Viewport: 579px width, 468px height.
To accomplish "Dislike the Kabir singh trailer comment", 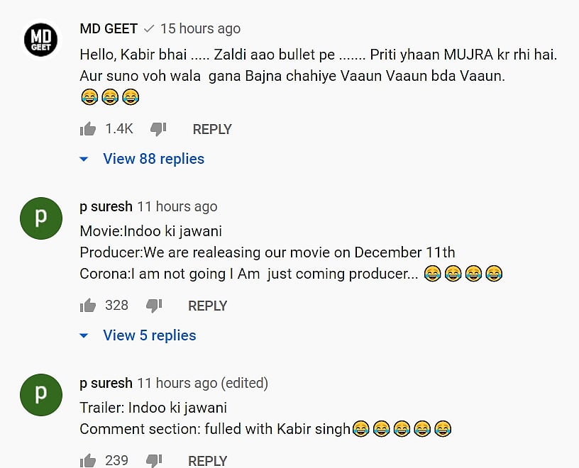I will coord(154,460).
